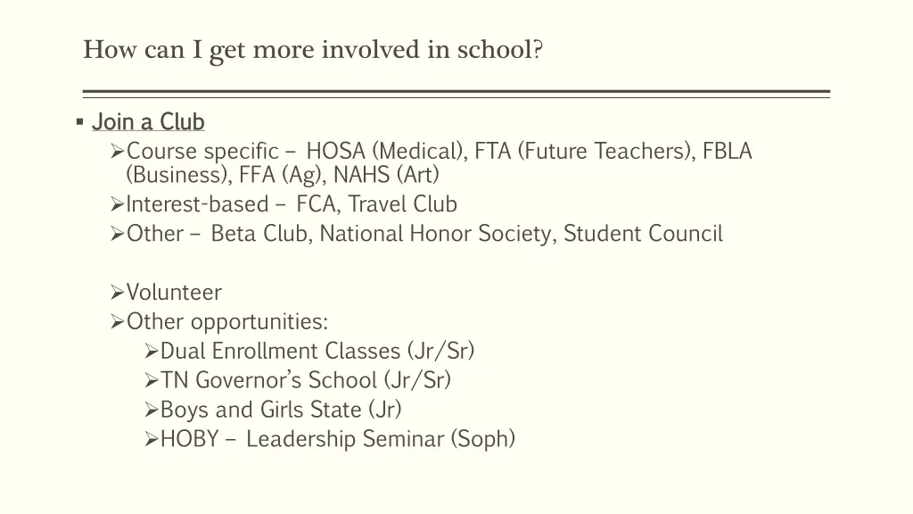Click the "Interest-based – FCA, Travel Club" line

click(x=292, y=205)
